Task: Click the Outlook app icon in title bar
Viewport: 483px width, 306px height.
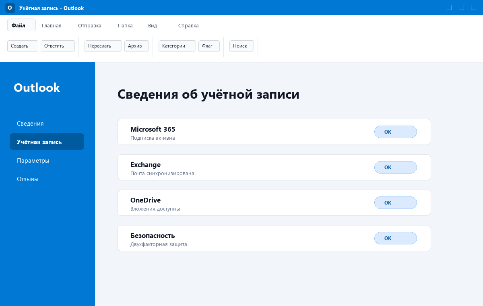Action: (x=10, y=8)
